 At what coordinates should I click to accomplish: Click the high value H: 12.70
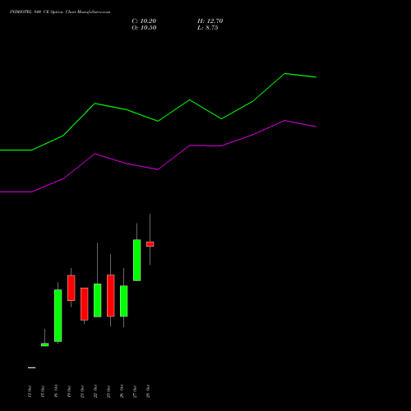coord(210,21)
